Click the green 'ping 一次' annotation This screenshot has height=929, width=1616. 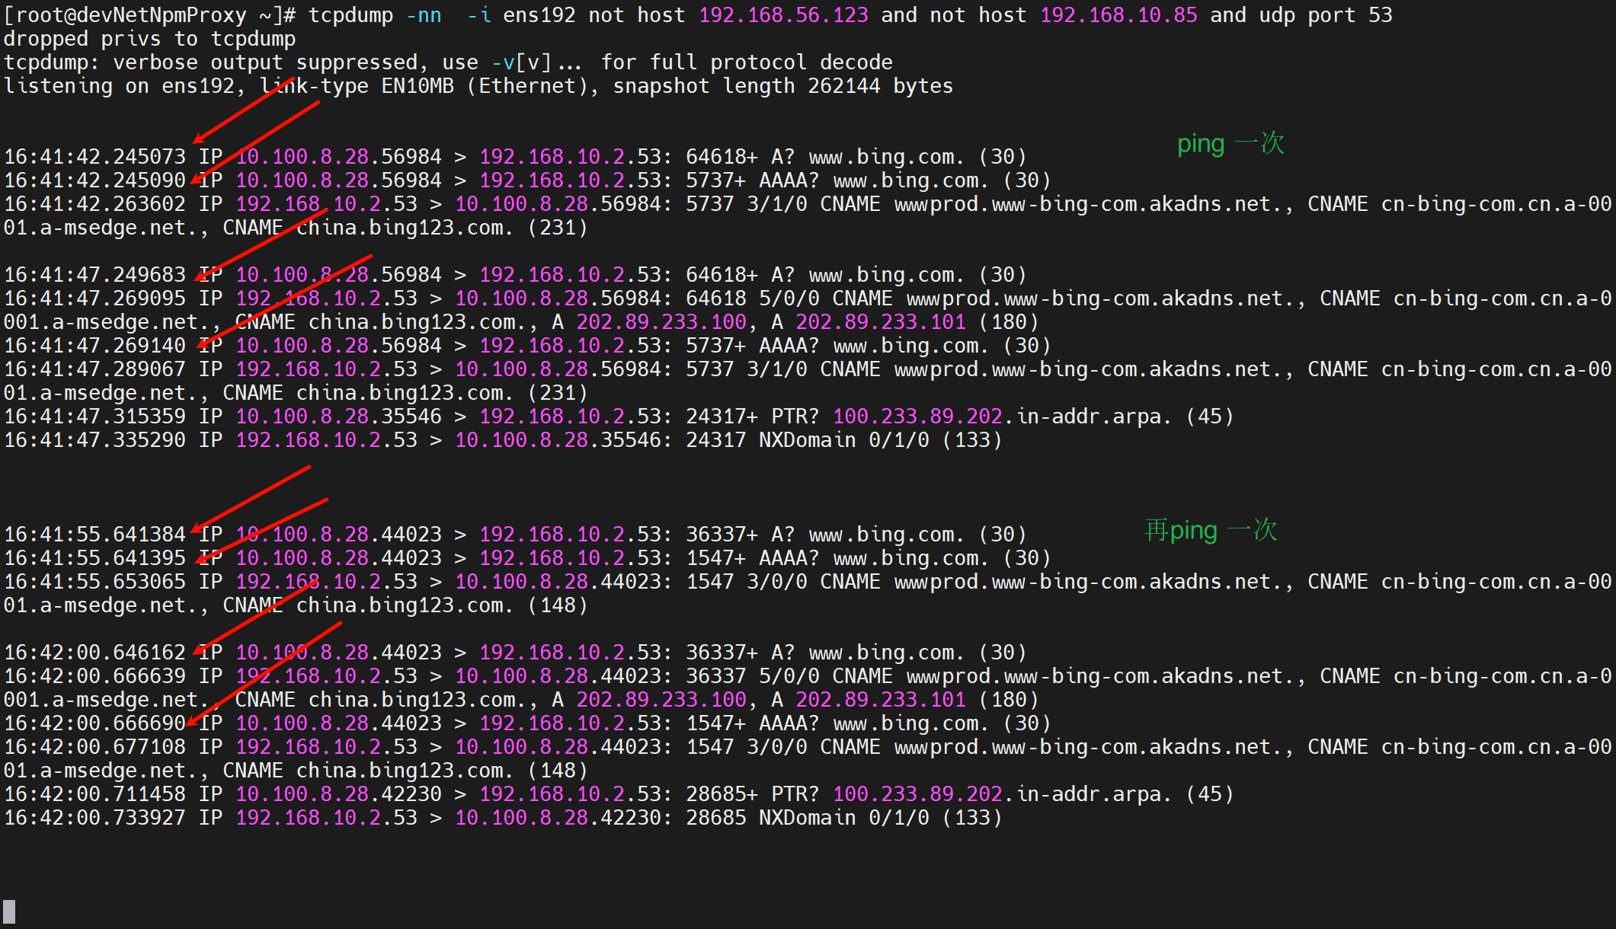click(1230, 143)
